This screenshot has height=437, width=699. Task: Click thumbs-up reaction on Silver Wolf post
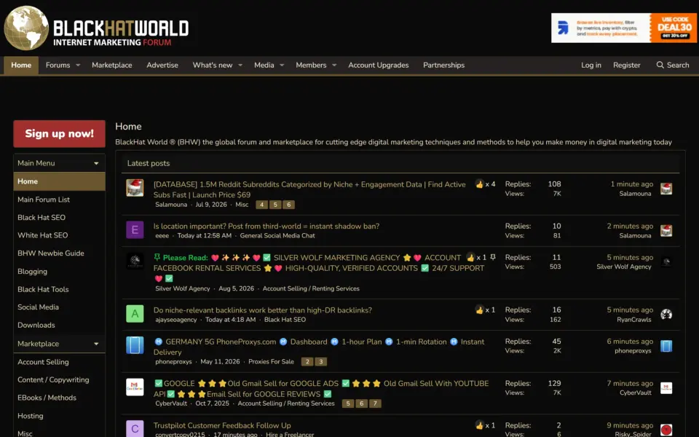click(x=470, y=257)
